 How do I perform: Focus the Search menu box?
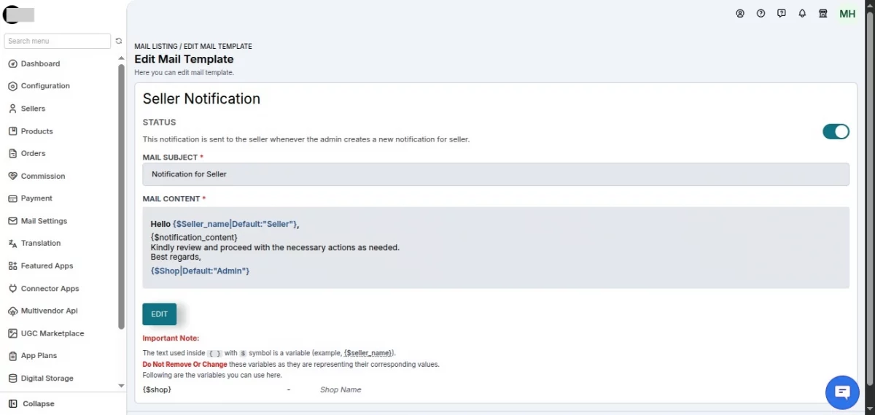click(58, 42)
